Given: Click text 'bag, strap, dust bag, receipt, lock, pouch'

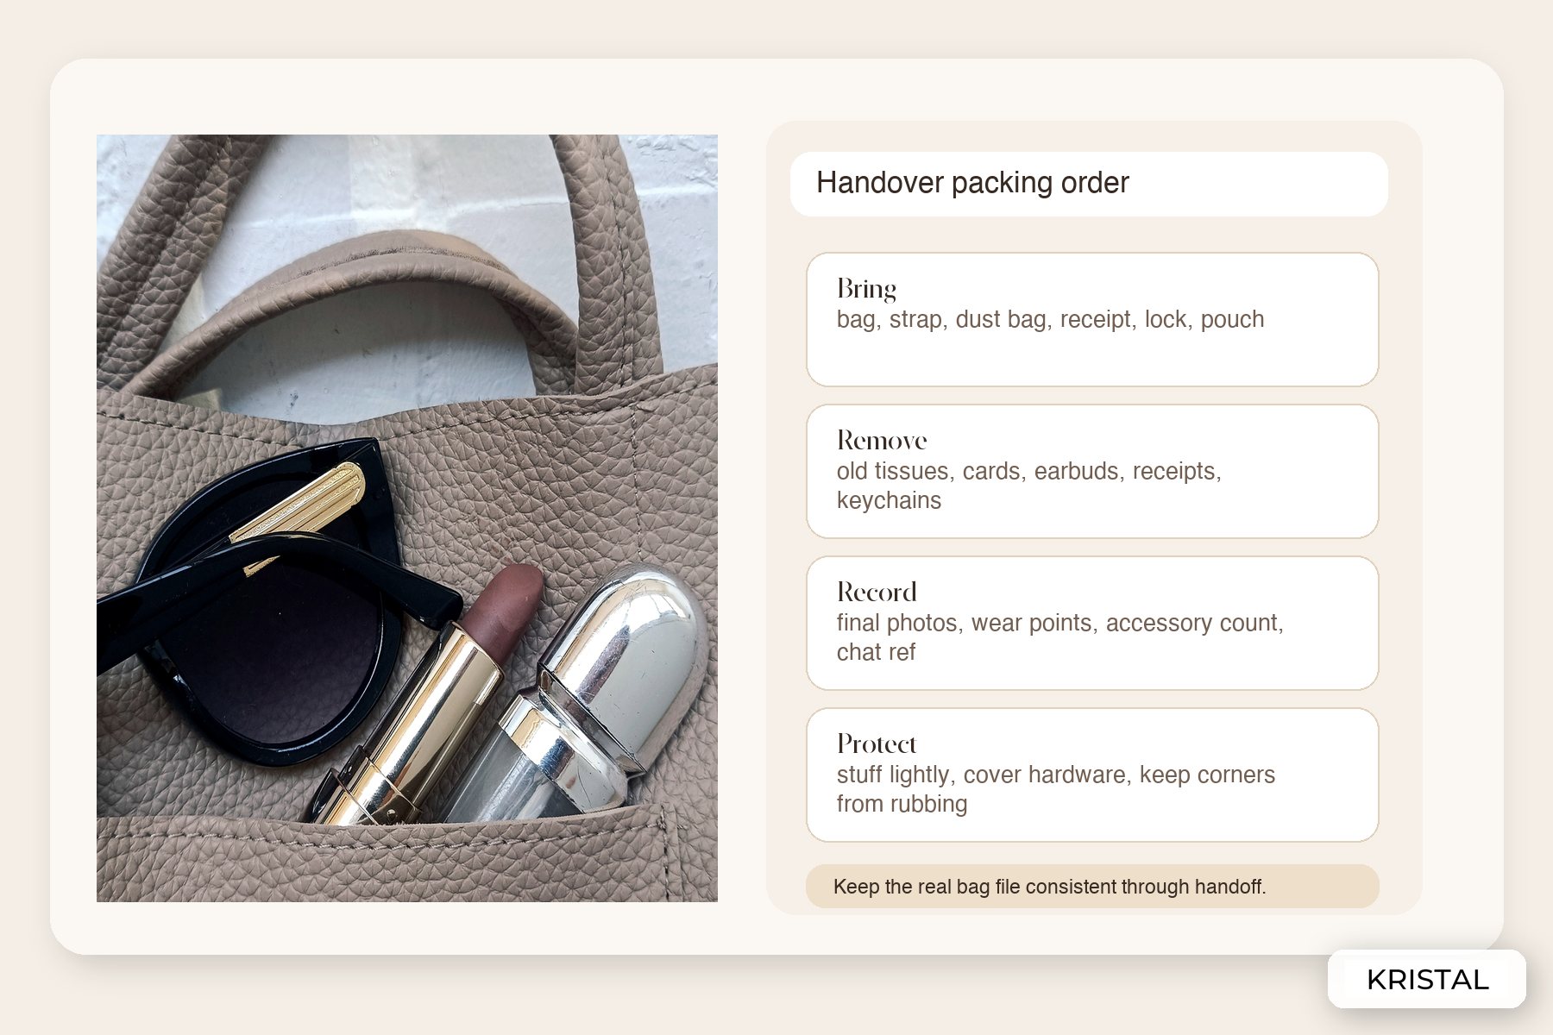Looking at the screenshot, I should click(1050, 320).
